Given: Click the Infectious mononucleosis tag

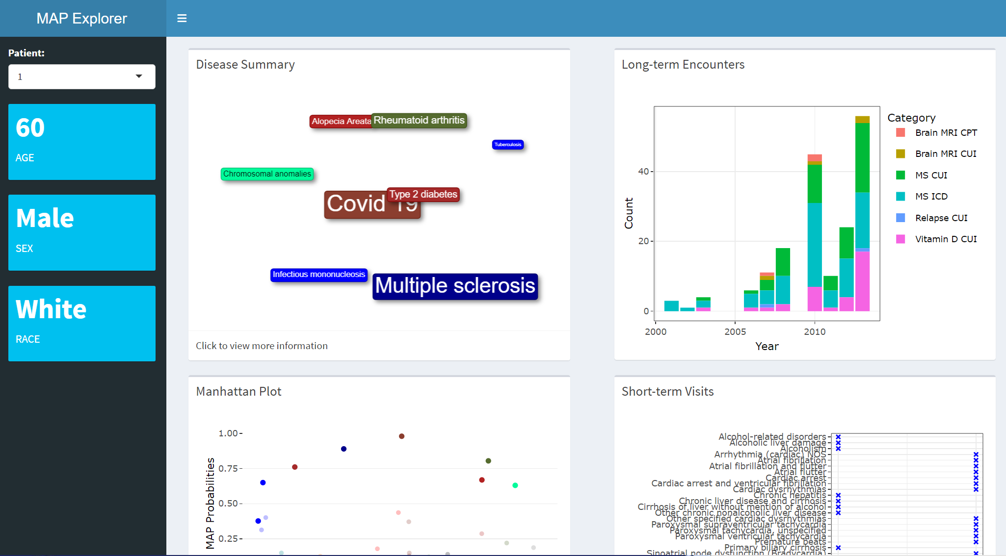Looking at the screenshot, I should tap(318, 275).
